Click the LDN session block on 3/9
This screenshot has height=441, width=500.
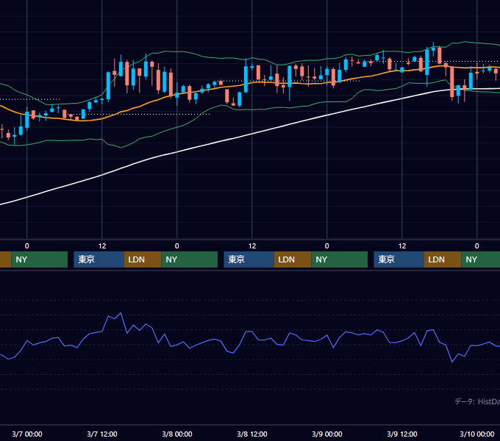(443, 259)
